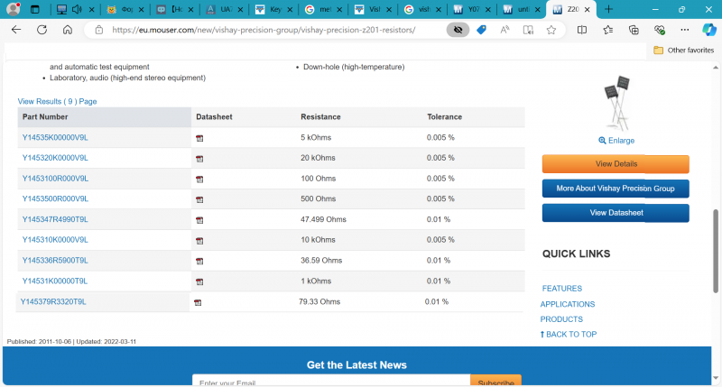
Task: Open part Y145347R4990T9L link
Action: pyautogui.click(x=55, y=219)
